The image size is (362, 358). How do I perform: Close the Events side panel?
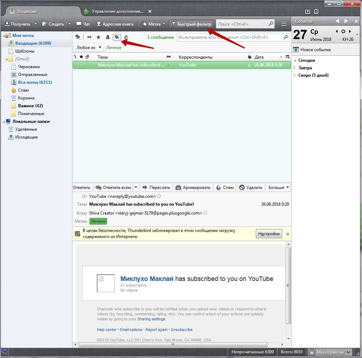click(355, 21)
